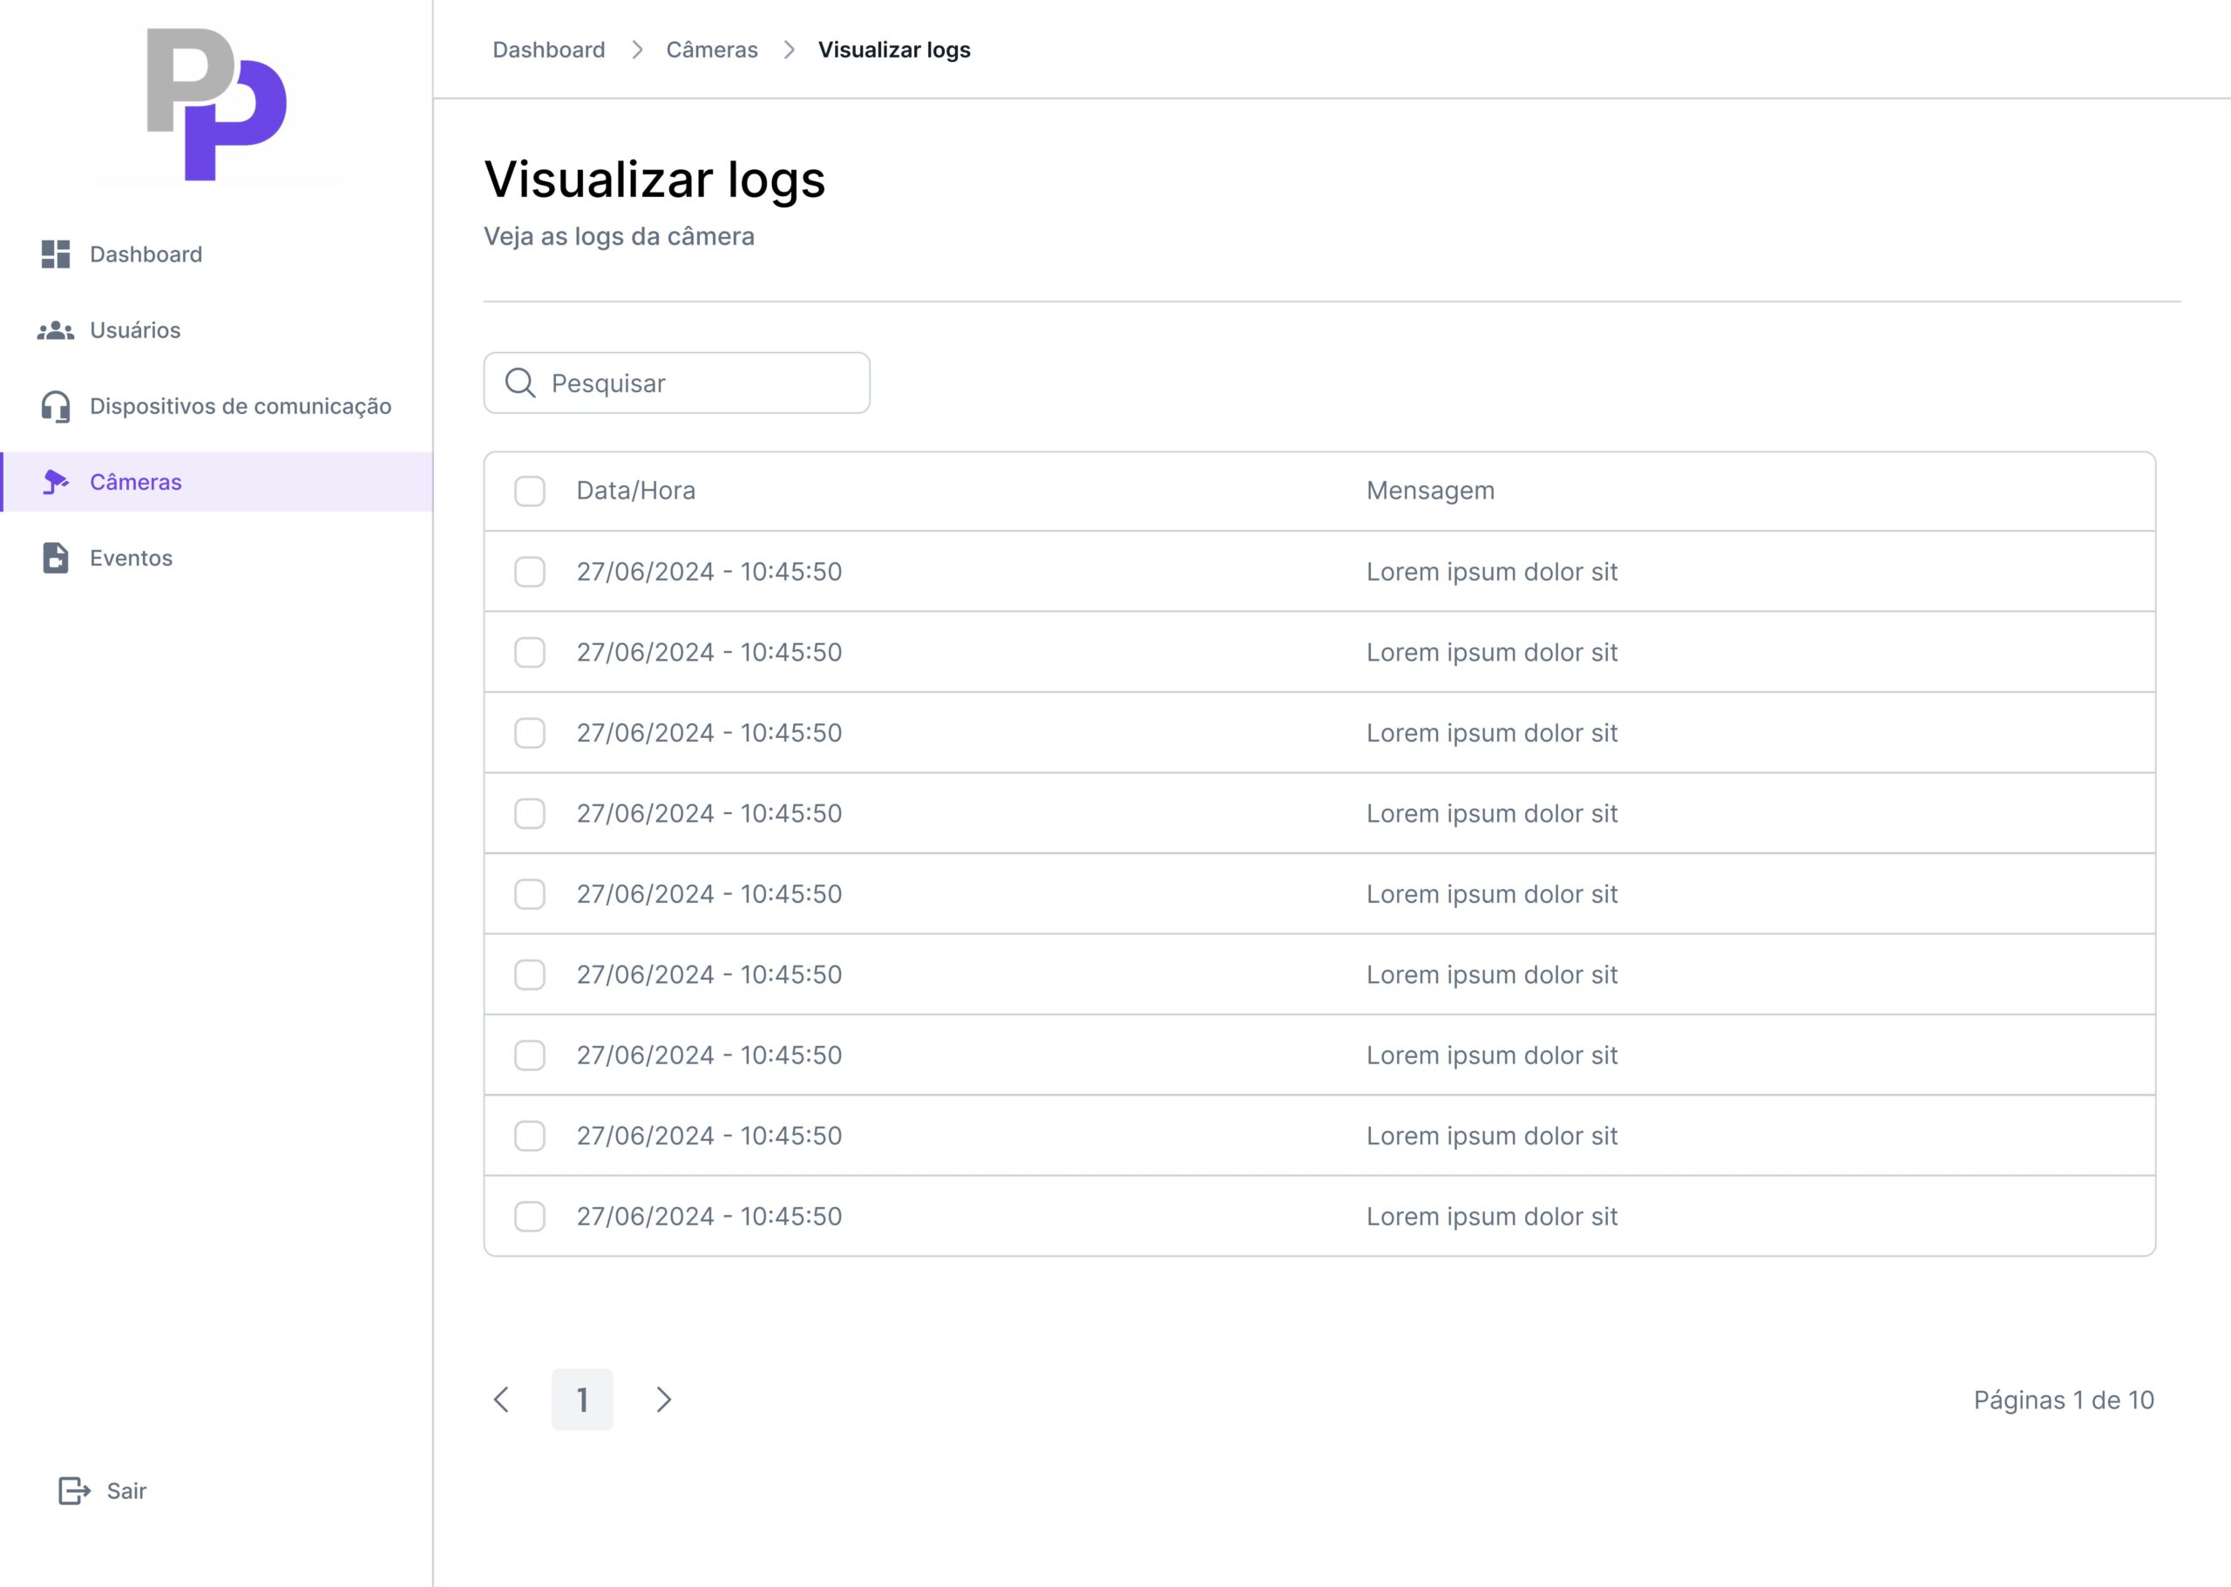Check the last log row checkbox
The image size is (2231, 1587).
click(x=530, y=1217)
